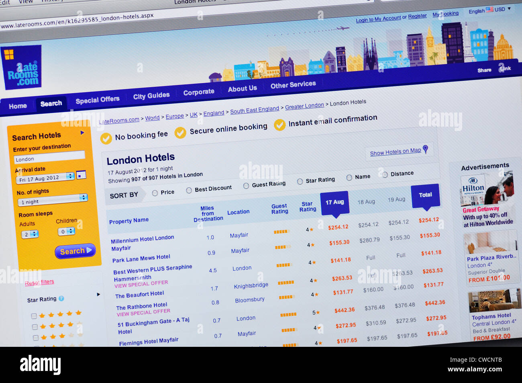The width and height of the screenshot is (522, 383).
Task: Select the Best Discount sort option
Action: click(x=189, y=190)
